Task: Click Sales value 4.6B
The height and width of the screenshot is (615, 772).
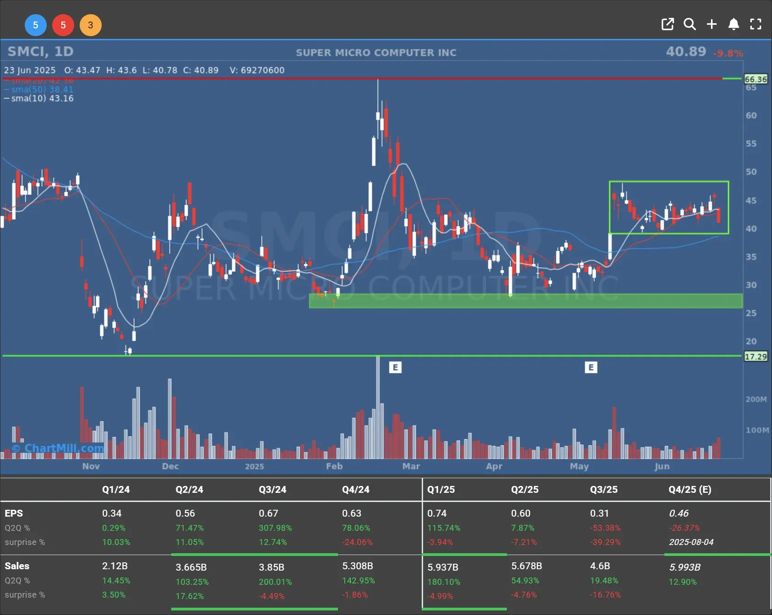Action: [600, 566]
